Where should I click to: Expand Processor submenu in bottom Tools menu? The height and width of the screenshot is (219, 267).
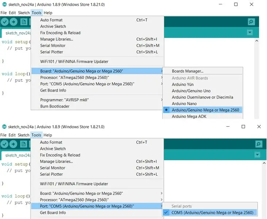coord(97,200)
